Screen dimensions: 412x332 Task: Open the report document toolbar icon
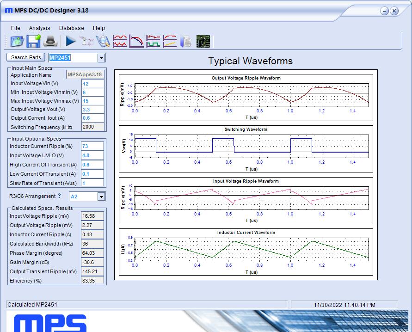point(186,41)
